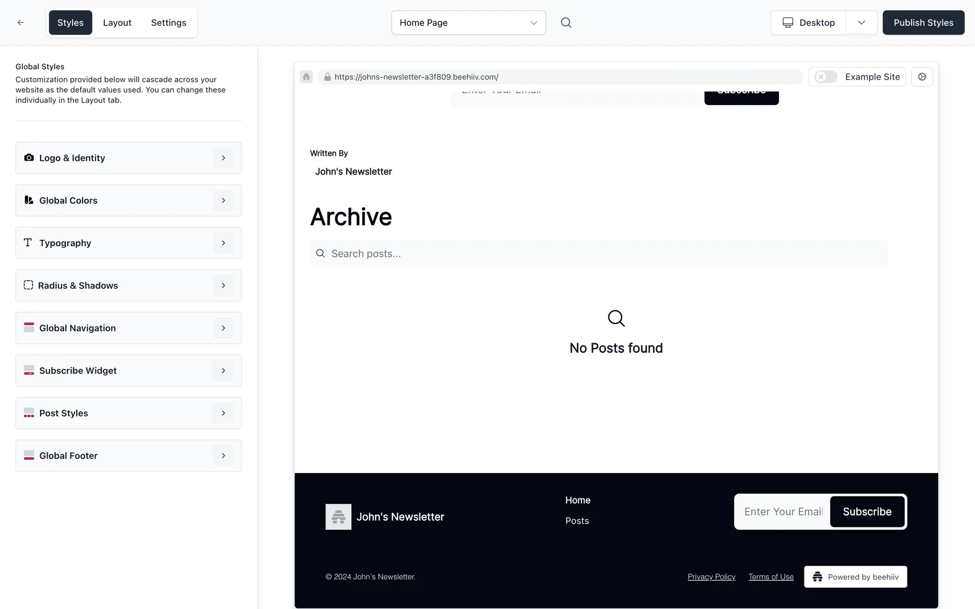Toggle the Example Site switch
975x609 pixels.
pyautogui.click(x=826, y=77)
